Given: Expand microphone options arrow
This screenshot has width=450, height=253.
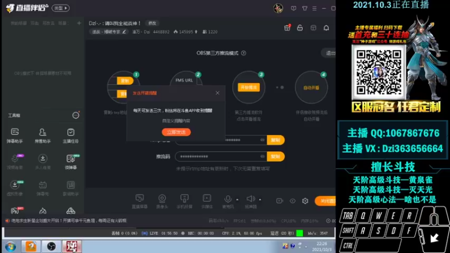Looking at the screenshot, I should [237, 200].
